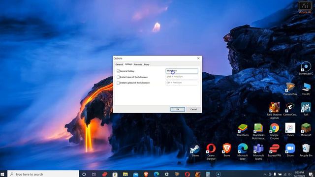Select Raid Shadow Legends desktop icon

point(274,111)
